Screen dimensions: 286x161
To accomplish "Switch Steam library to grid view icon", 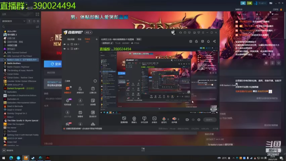I will point(38,14).
